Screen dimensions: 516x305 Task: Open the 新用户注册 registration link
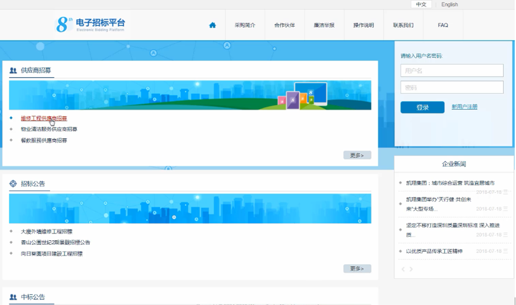click(464, 107)
